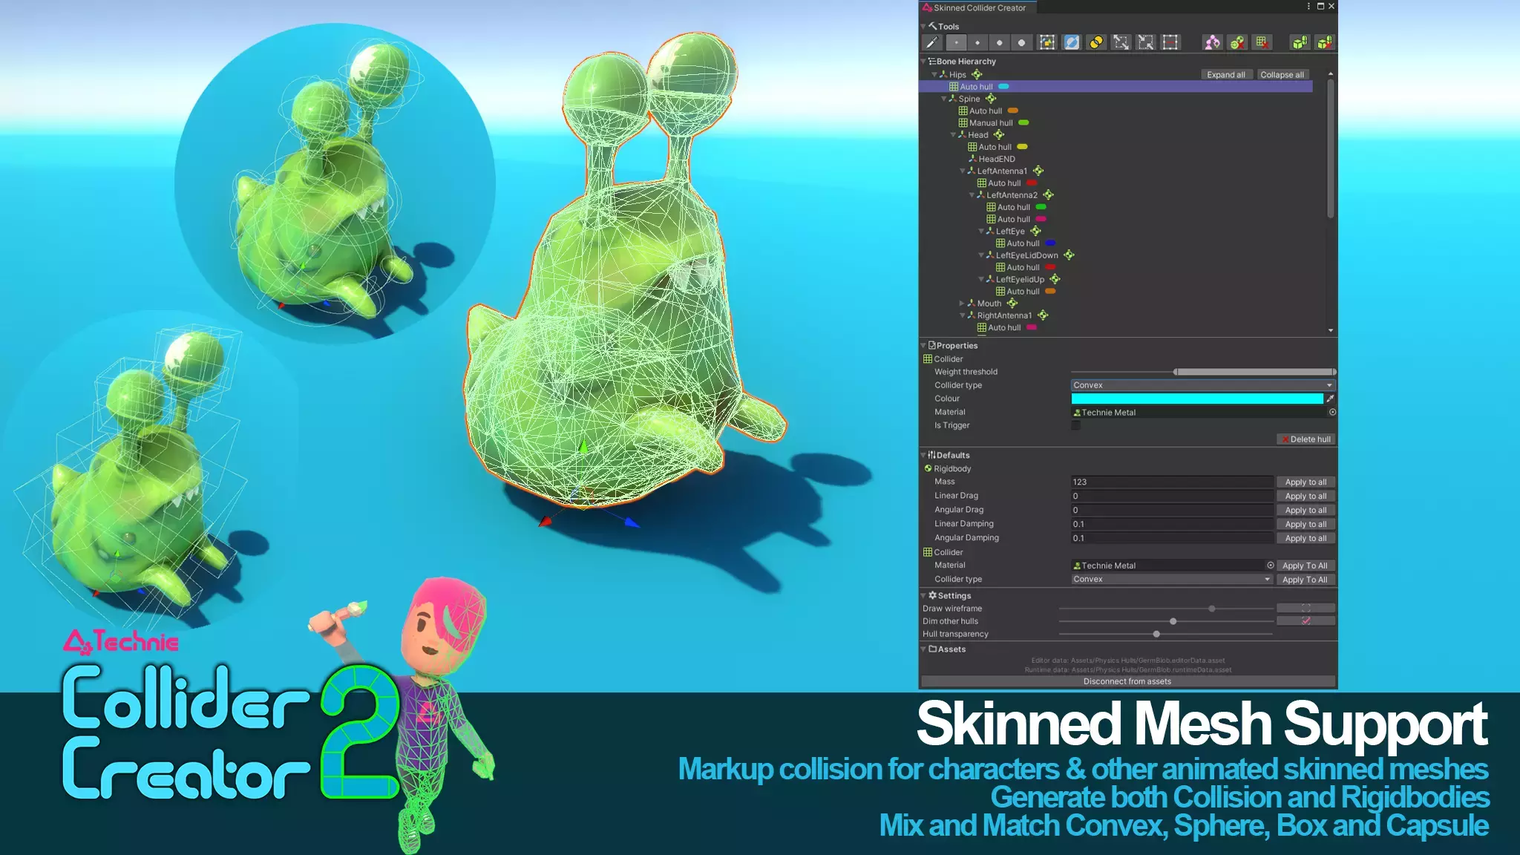Click the pink robot arm auto-setup icon
Image resolution: width=1520 pixels, height=855 pixels.
pos(1212,43)
